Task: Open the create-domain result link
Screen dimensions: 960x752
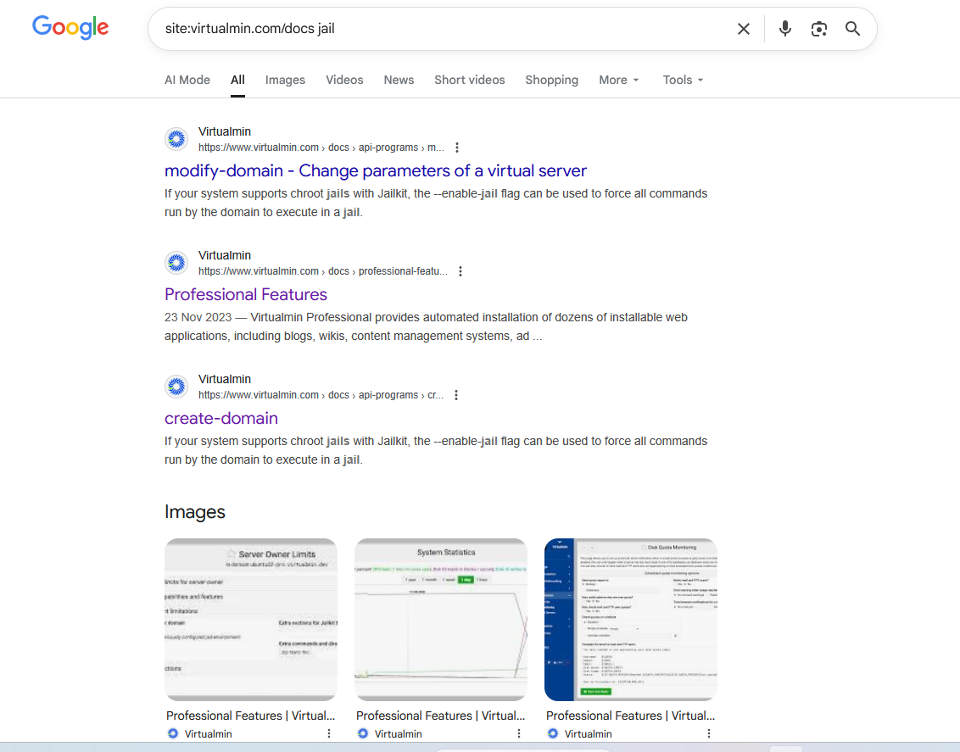Action: (x=221, y=418)
